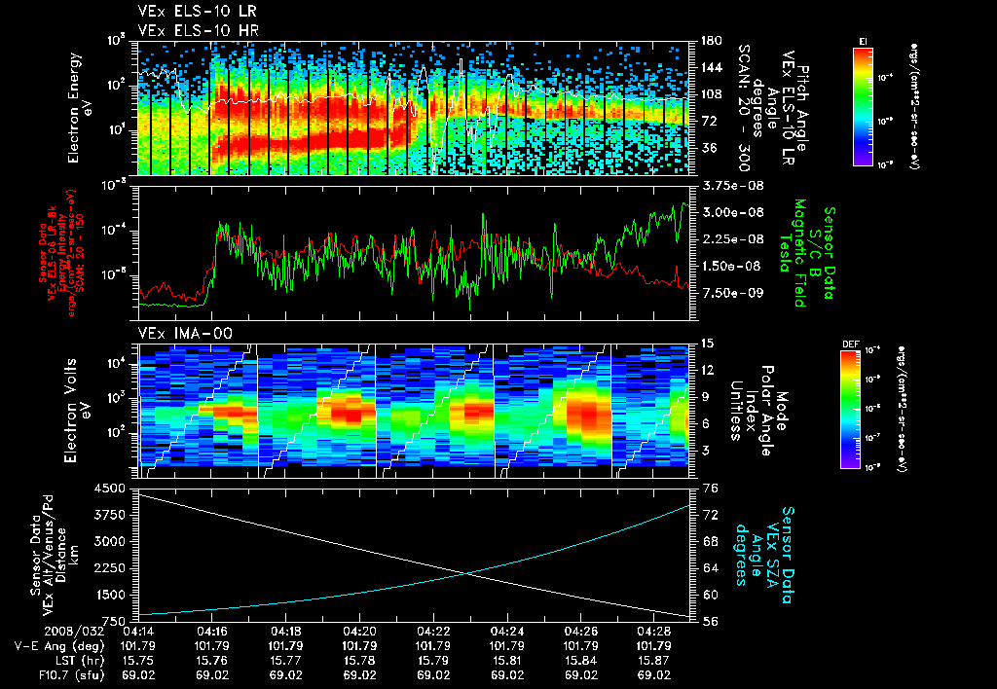997x689 pixels.
Task: Click the 3750 km altitude tick
Action: pyautogui.click(x=109, y=515)
